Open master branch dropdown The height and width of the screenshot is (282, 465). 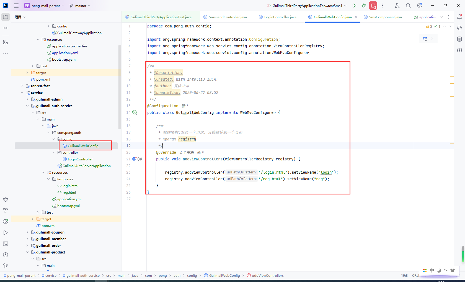pos(80,6)
